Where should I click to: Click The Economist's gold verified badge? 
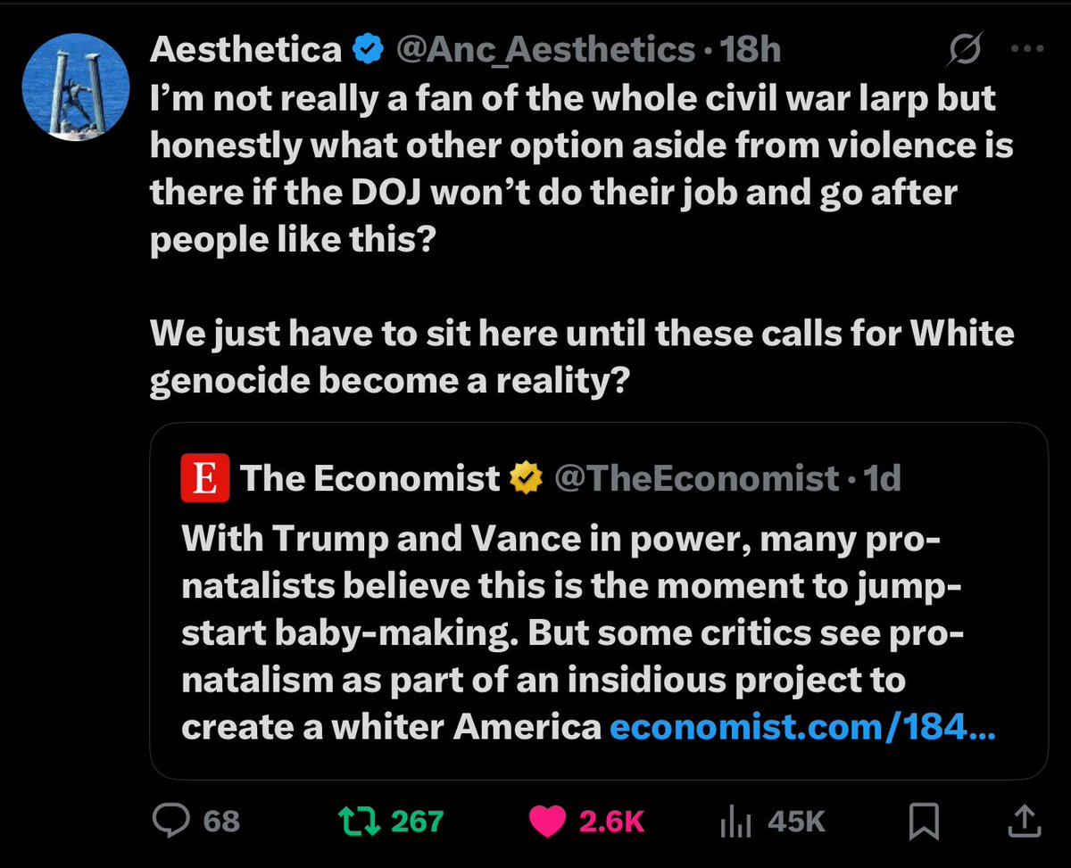[x=527, y=480]
